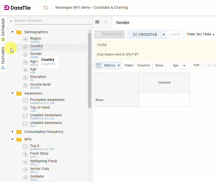Click the DataTile logo
Viewport: 216px width, 182px height.
[x=17, y=8]
